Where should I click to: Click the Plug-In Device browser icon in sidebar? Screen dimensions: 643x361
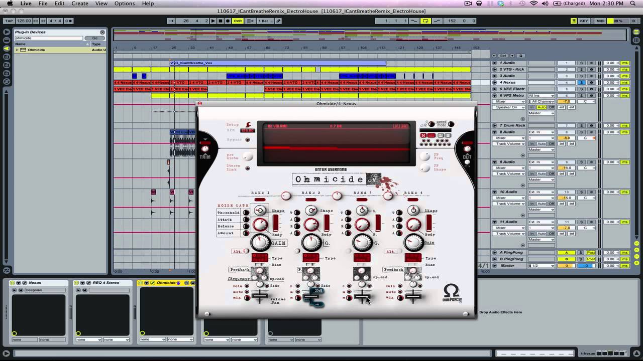pyautogui.click(x=7, y=48)
